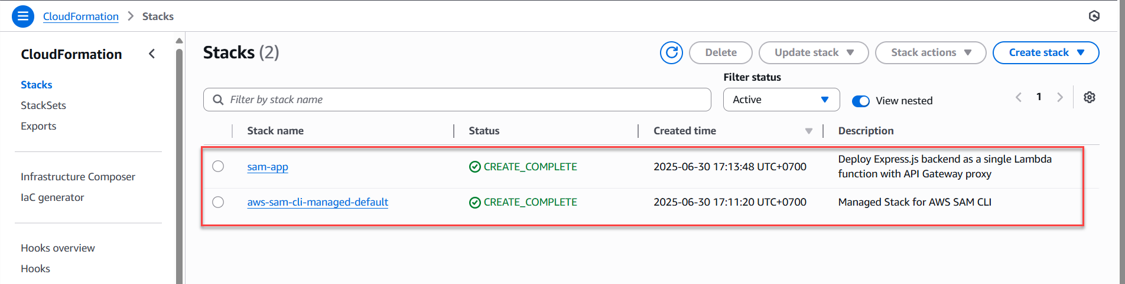Click the Stacks (2) heading
The height and width of the screenshot is (284, 1125).
[x=241, y=52]
